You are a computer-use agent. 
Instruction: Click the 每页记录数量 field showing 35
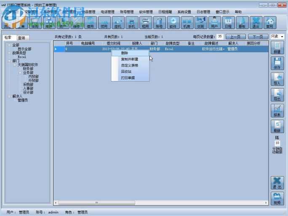(x=220, y=37)
